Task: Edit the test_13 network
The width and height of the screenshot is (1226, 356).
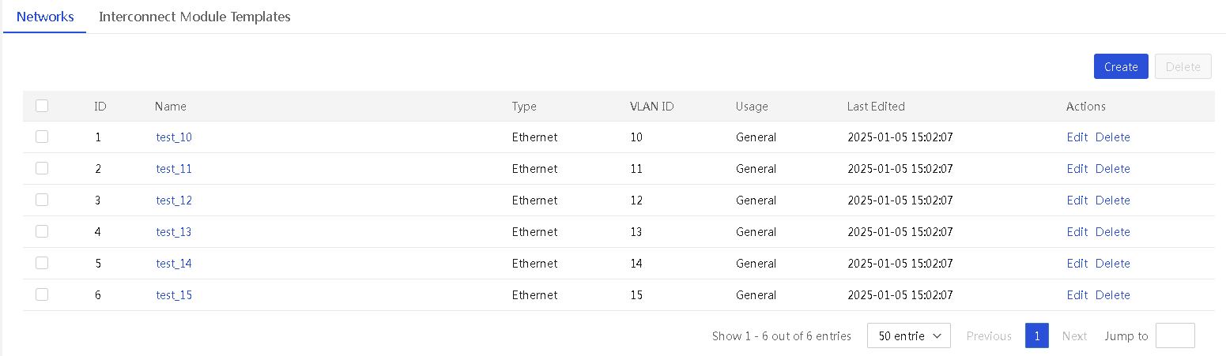Action: (1077, 232)
